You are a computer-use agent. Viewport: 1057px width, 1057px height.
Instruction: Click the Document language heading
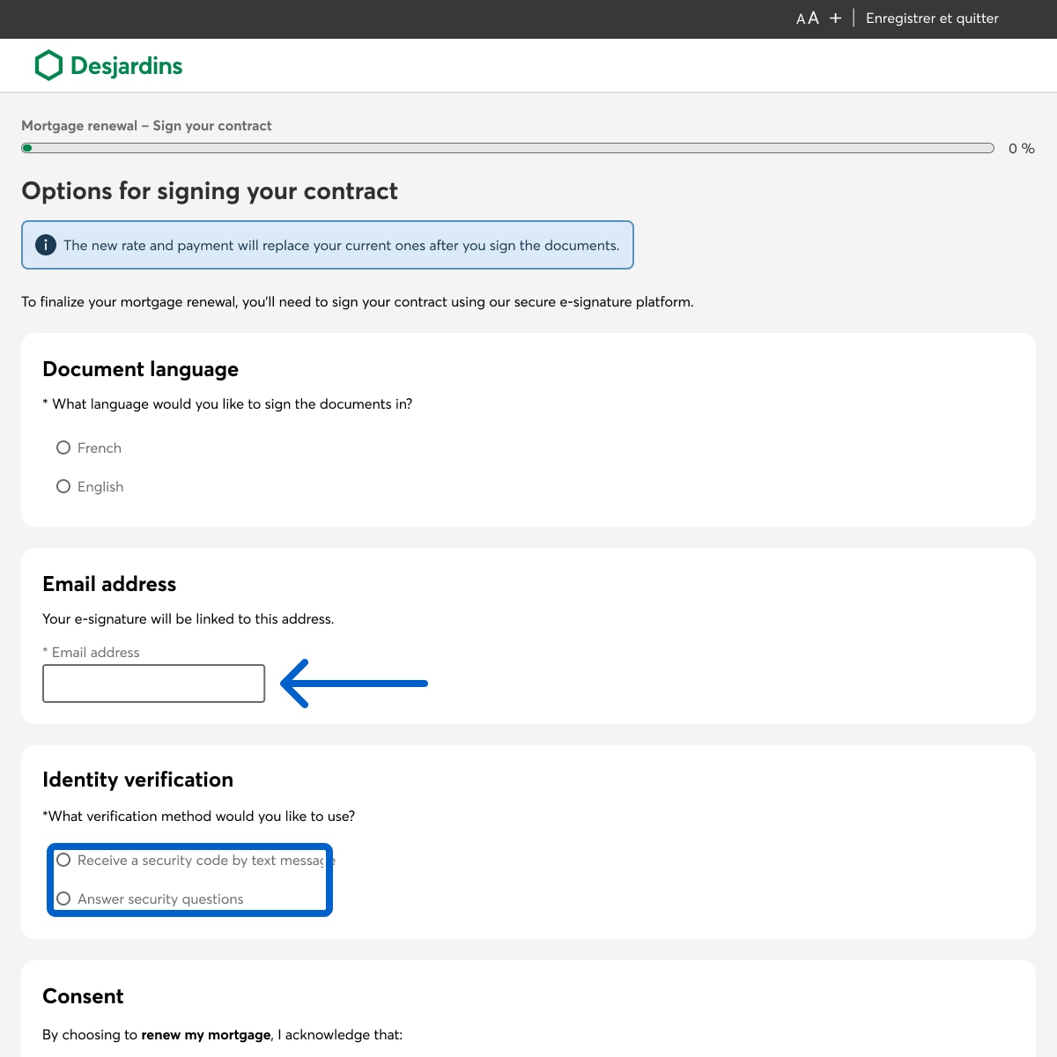[140, 369]
